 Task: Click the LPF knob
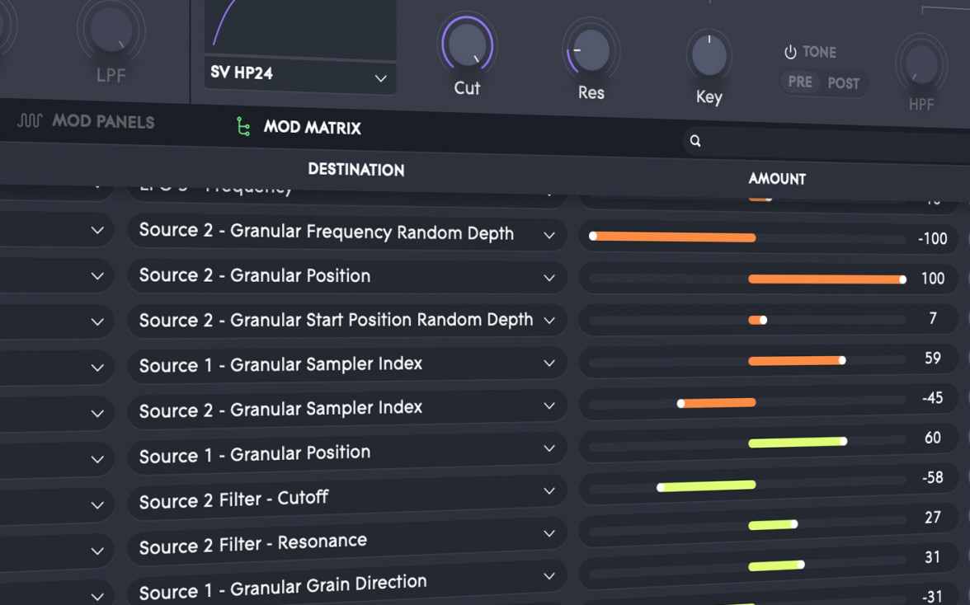click(111, 29)
